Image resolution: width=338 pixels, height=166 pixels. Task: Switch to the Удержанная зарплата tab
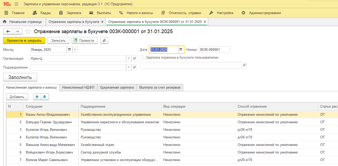117,88
